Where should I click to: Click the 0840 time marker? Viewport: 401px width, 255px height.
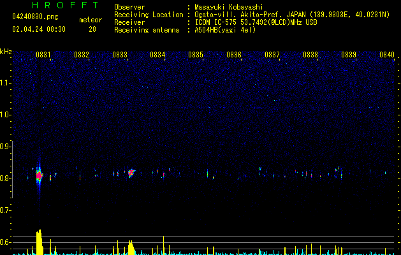387,55
